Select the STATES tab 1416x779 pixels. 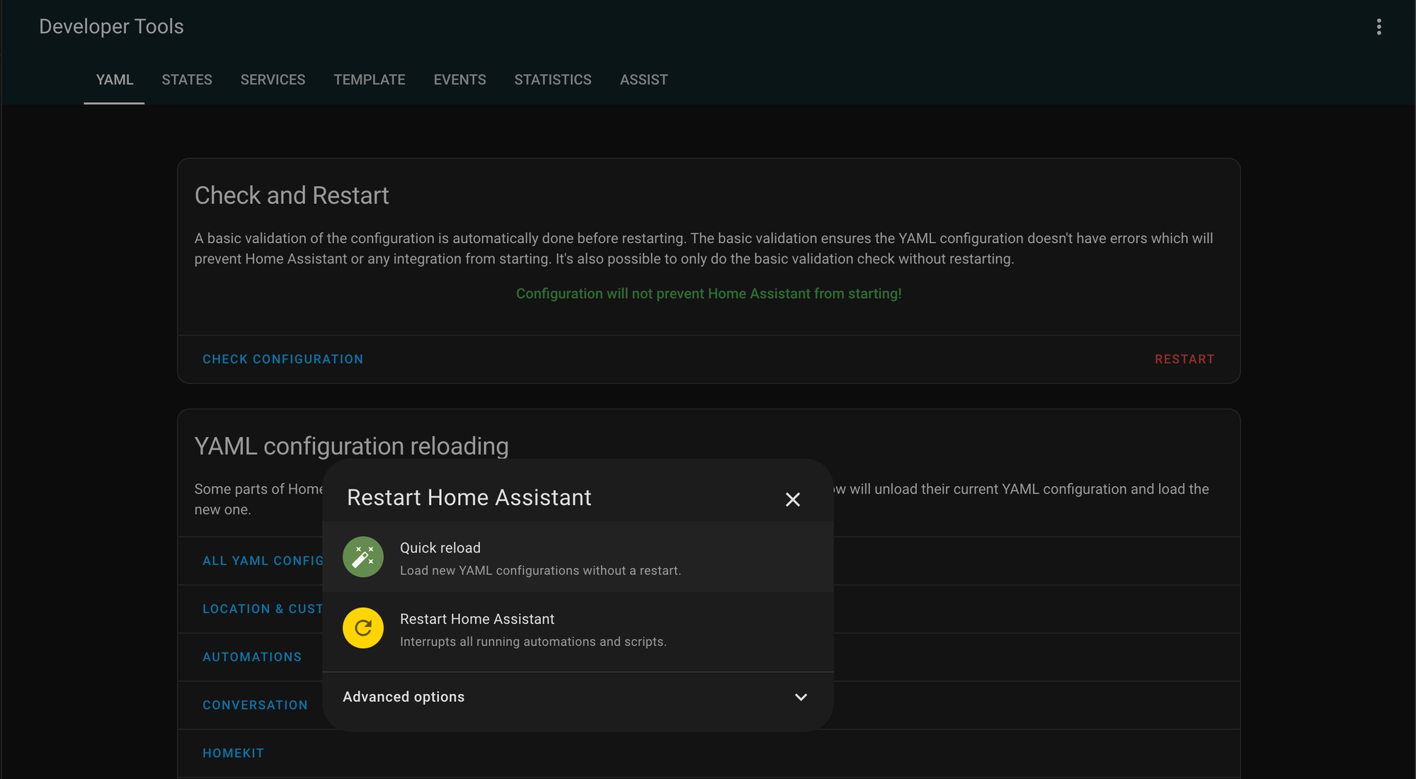[187, 79]
